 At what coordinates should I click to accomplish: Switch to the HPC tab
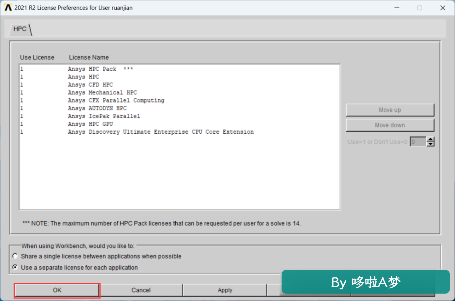pyautogui.click(x=20, y=29)
